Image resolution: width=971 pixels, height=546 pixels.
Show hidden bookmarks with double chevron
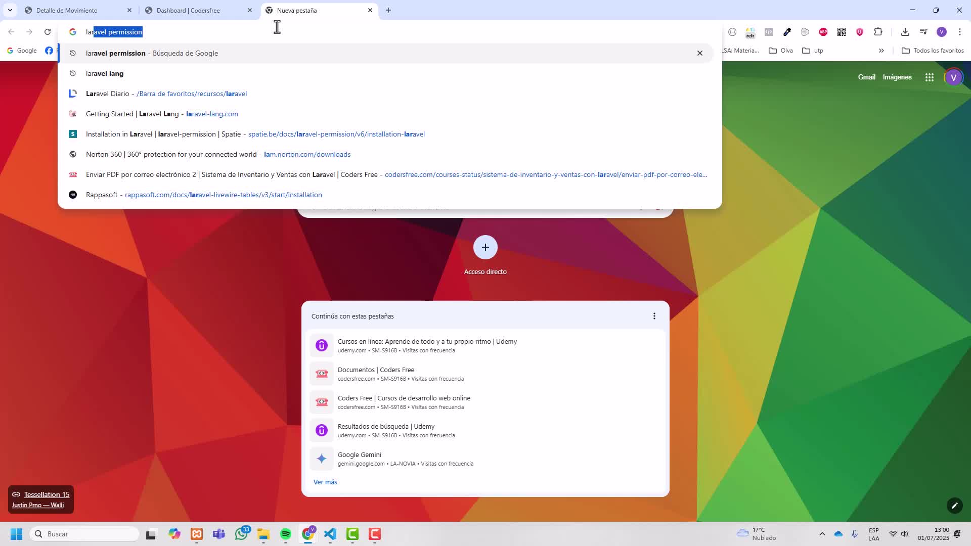pyautogui.click(x=881, y=51)
